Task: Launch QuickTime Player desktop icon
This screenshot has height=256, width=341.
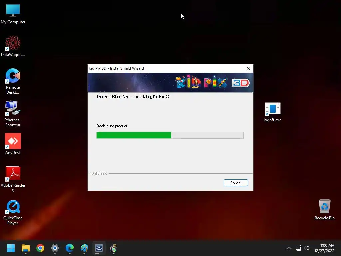Action: tap(13, 212)
